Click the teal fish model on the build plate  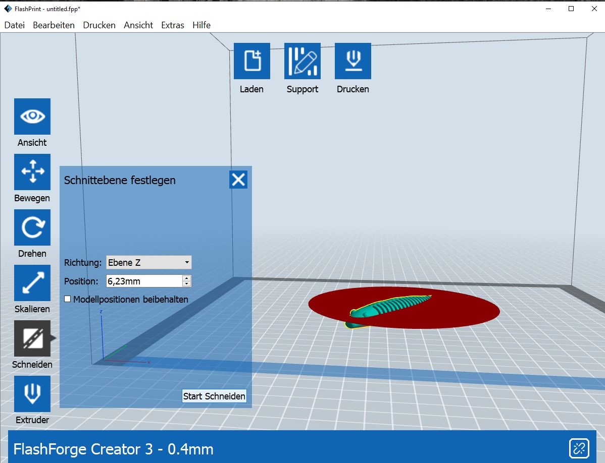(386, 307)
